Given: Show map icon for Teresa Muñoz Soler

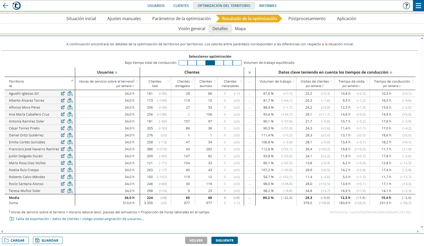Looking at the screenshot, I should [x=70, y=191].
